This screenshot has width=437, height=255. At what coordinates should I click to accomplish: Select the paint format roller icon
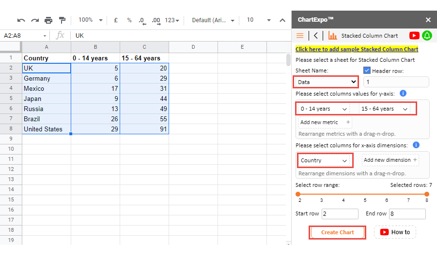(x=62, y=20)
